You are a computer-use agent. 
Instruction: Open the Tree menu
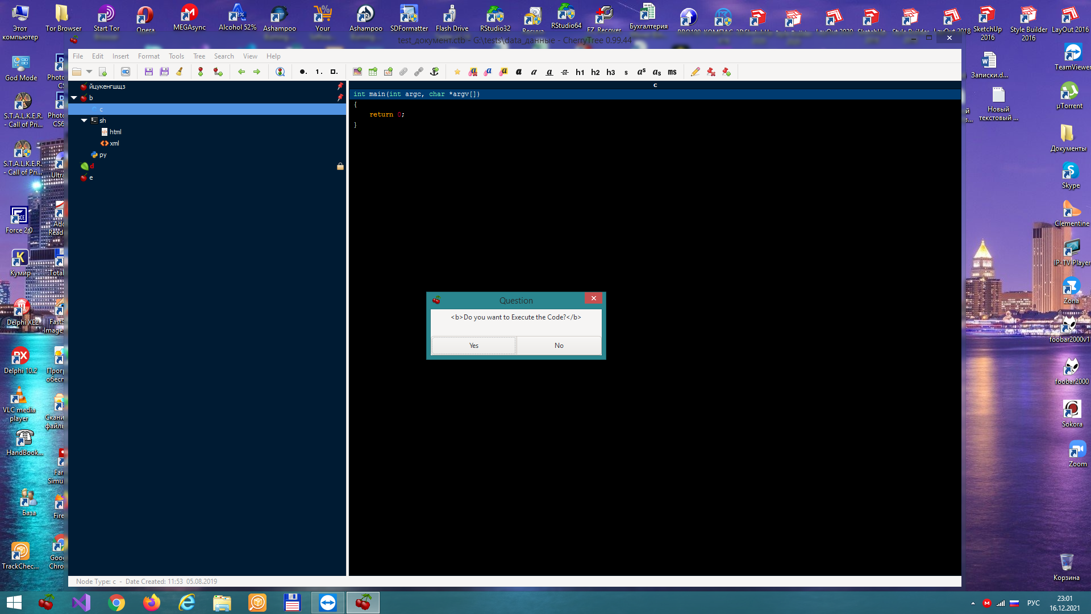click(x=199, y=56)
